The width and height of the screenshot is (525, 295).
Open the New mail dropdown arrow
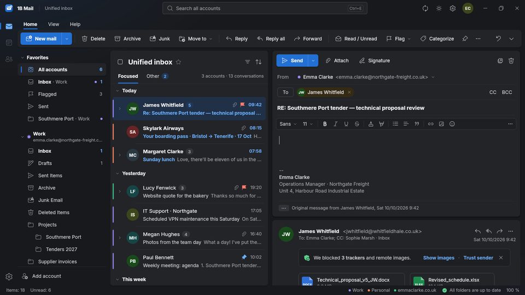point(67,39)
